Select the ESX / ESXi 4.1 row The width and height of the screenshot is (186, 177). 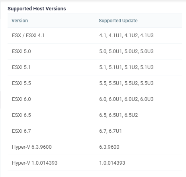point(95,35)
